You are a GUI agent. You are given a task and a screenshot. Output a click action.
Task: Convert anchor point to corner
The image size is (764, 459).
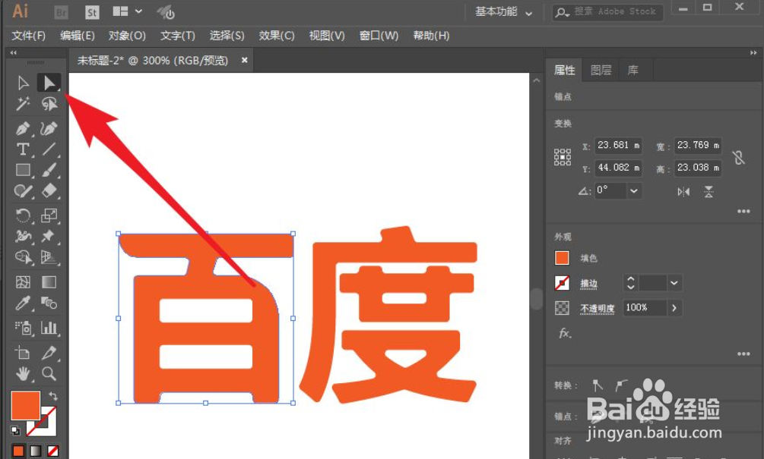(x=598, y=385)
